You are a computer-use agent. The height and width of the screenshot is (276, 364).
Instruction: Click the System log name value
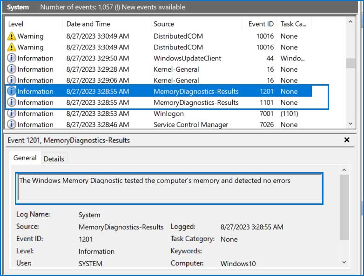click(89, 215)
